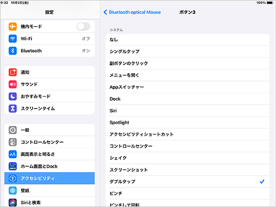Open サウンド settings row

point(49,84)
